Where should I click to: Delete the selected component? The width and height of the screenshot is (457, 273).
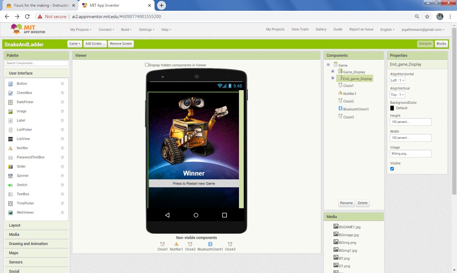coord(362,203)
